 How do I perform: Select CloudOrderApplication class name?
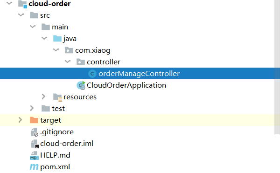click(126, 85)
